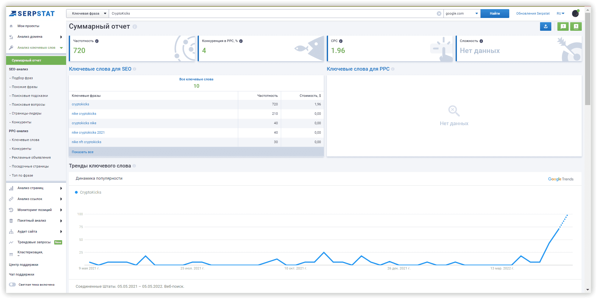Image resolution: width=597 pixels, height=299 pixels.
Task: Open the RU language dropdown
Action: pos(560,13)
